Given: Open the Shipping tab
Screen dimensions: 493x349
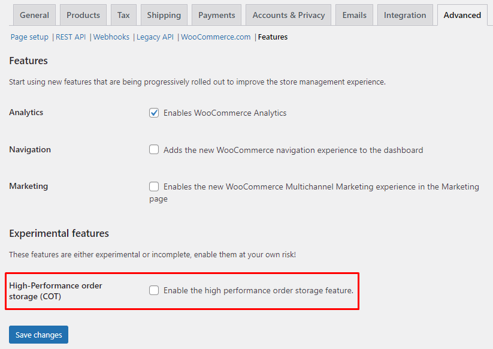Looking at the screenshot, I should click(x=164, y=15).
